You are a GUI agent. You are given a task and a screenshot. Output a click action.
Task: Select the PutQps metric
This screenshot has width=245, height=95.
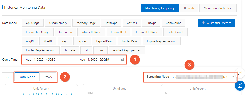click(151, 23)
